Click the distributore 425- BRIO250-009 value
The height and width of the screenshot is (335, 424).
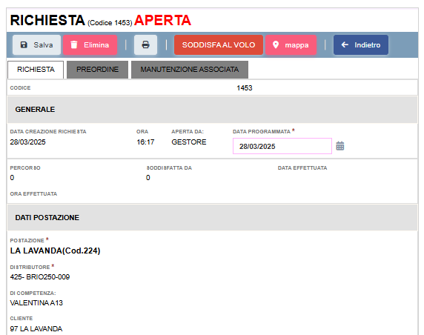[40, 277]
